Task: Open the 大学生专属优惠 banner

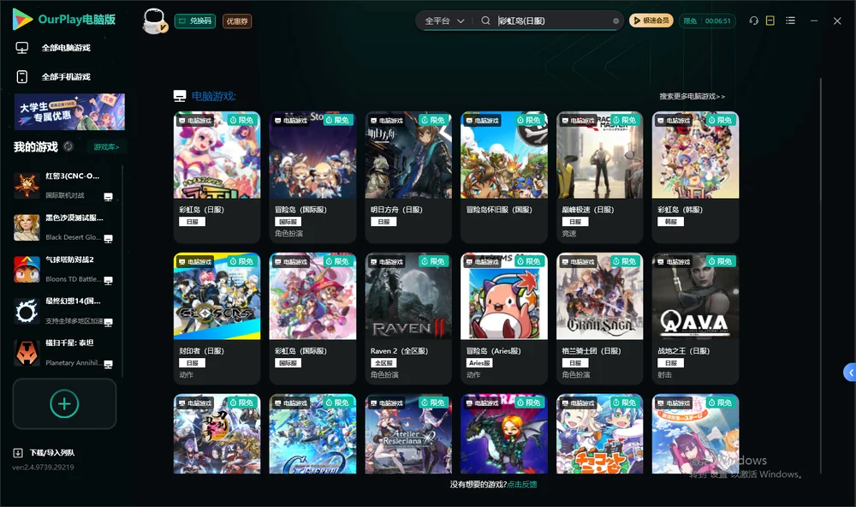Action: pos(69,111)
